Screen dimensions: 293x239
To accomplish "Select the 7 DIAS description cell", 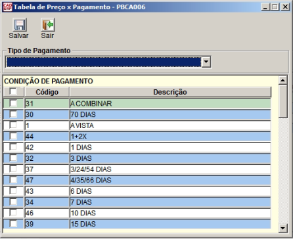I will coord(170,202).
